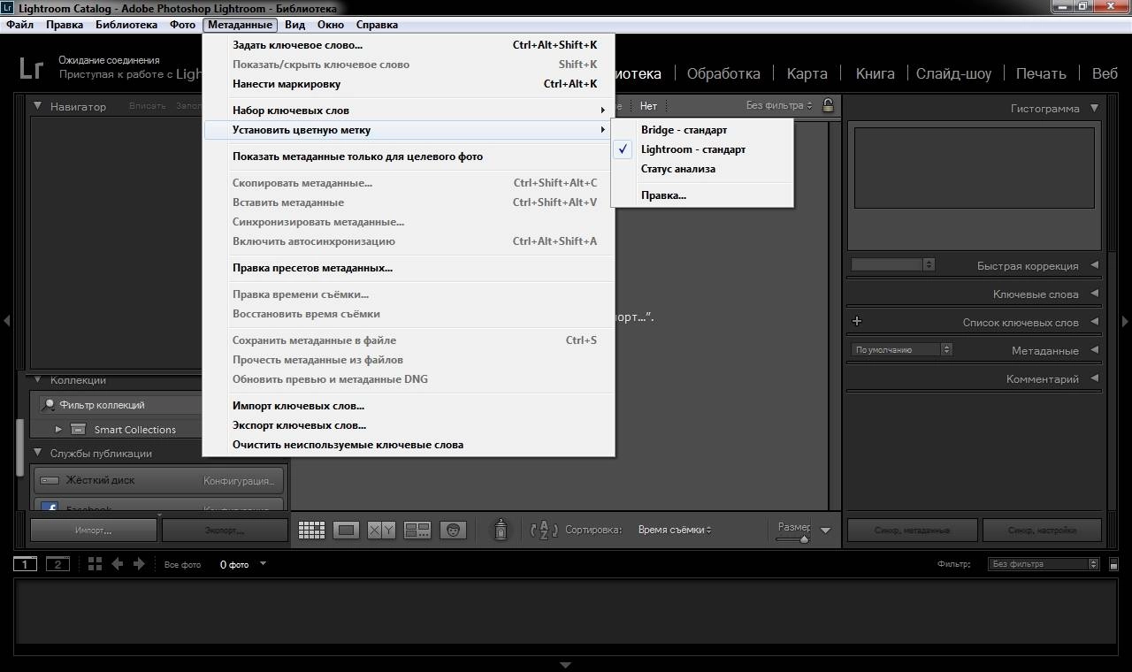This screenshot has height=672, width=1132.
Task: Go forward with right arrow in filmstrip bar
Action: tap(139, 563)
